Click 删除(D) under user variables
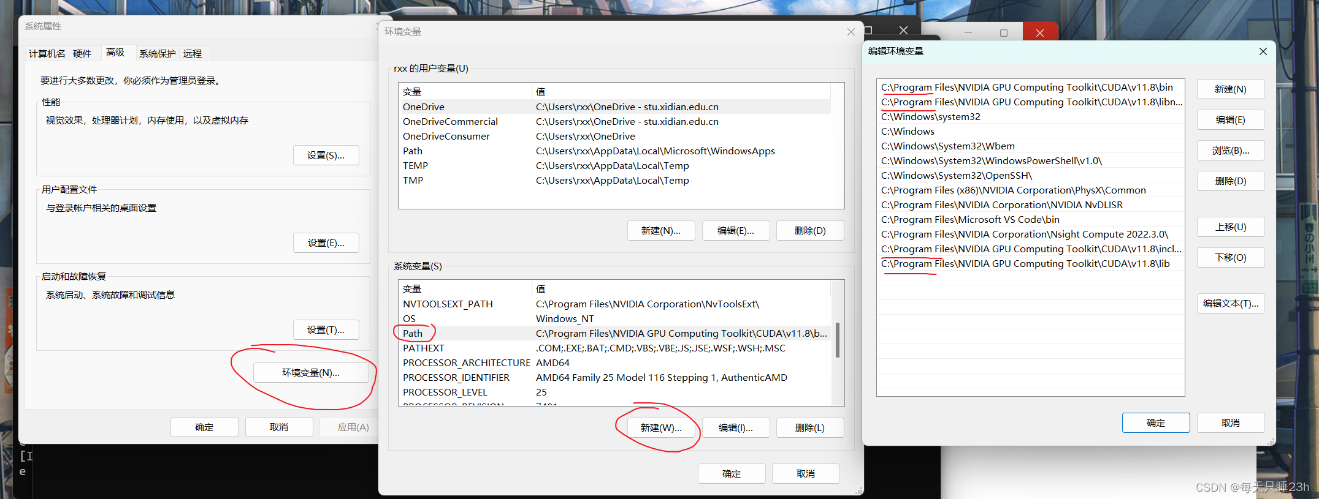The height and width of the screenshot is (499, 1319). coord(810,231)
